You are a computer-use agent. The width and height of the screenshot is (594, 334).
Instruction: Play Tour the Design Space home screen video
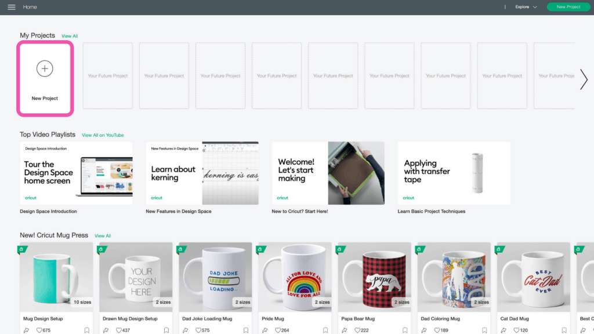(x=76, y=173)
